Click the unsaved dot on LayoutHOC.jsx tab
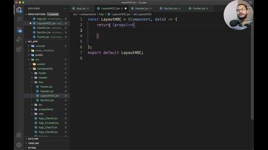The width and height of the screenshot is (268, 150). point(126,8)
